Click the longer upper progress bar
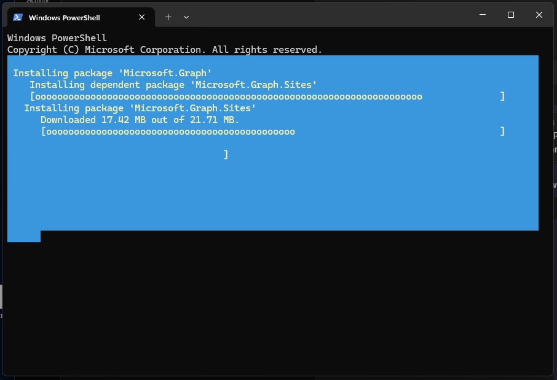Image resolution: width=557 pixels, height=380 pixels. 227,97
